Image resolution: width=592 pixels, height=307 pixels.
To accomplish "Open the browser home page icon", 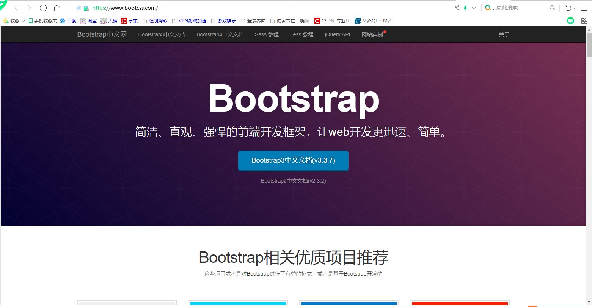I will click(x=57, y=8).
